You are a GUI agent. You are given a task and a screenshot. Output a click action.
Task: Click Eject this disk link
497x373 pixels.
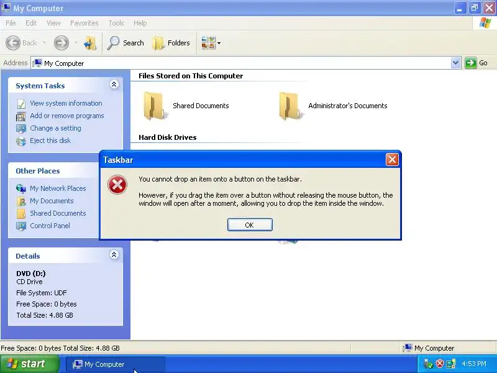[x=50, y=140]
